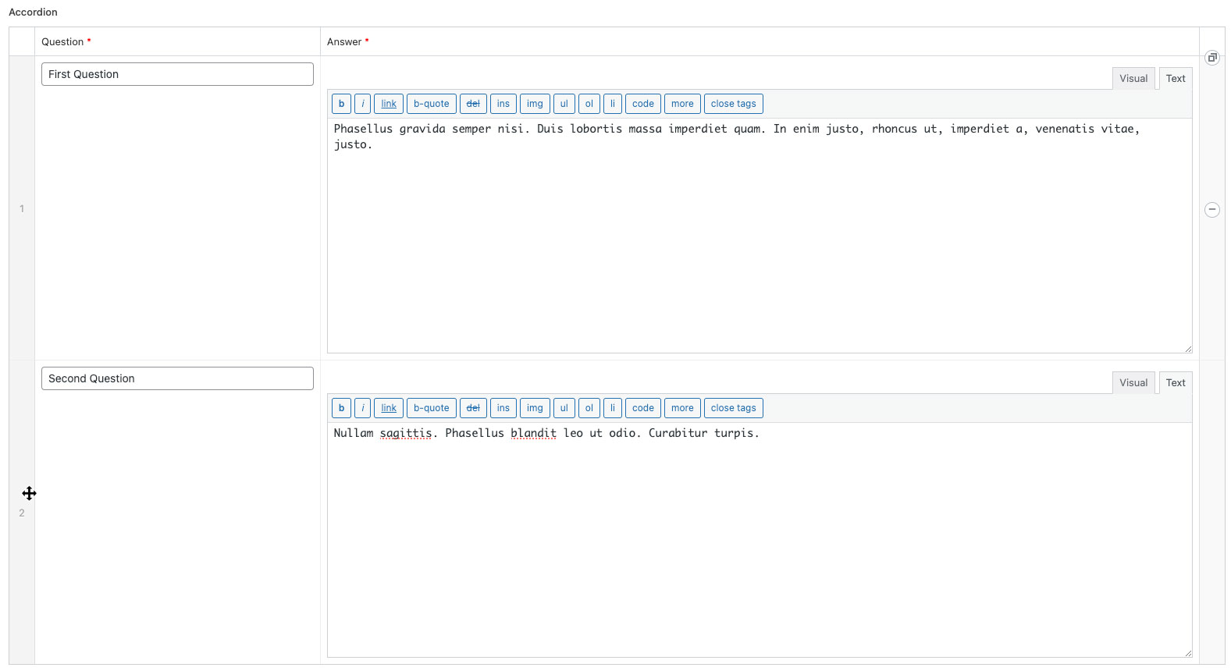1231x671 pixels.
Task: Remove the first accordion row with minus icon
Action: click(1211, 209)
